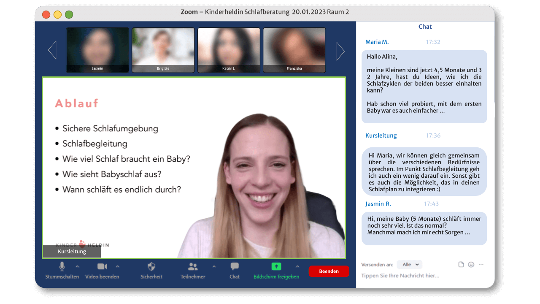Click the green Bildschirm freigeben icon
Screen dimensions: 540x304
[x=276, y=266]
